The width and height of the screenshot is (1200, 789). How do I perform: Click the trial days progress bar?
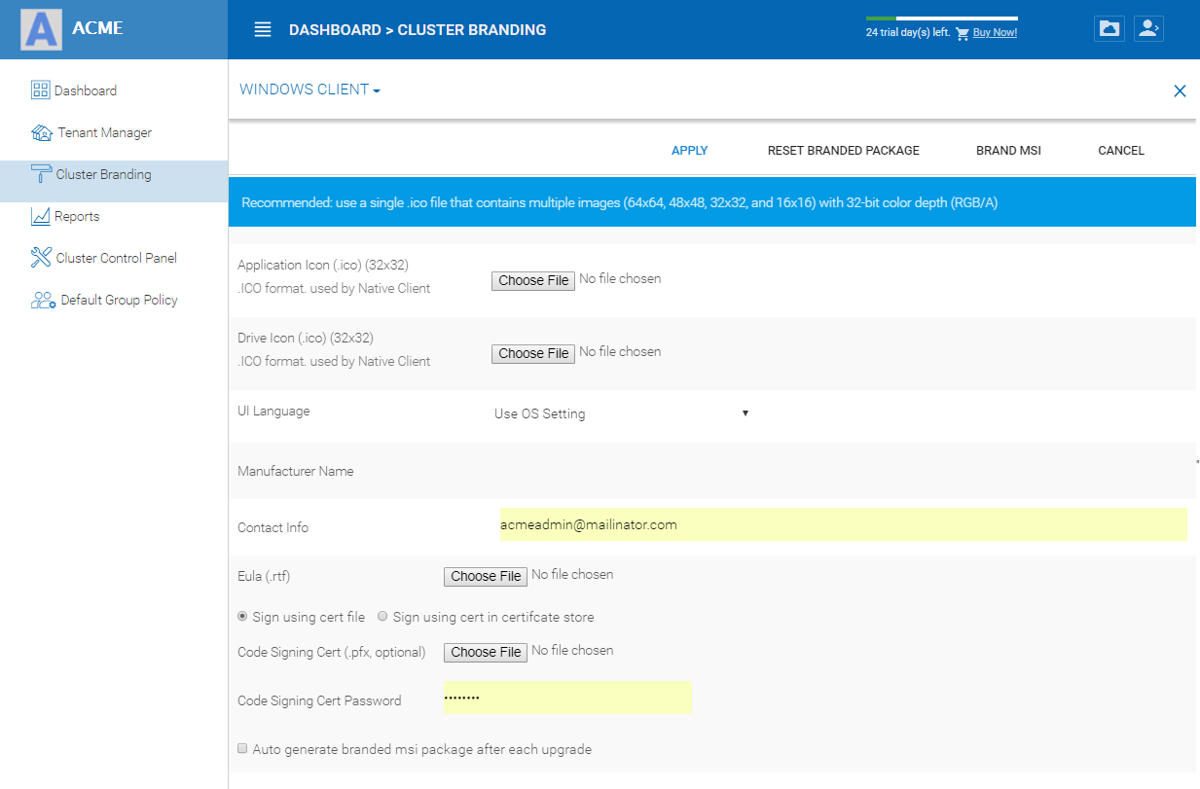(941, 18)
